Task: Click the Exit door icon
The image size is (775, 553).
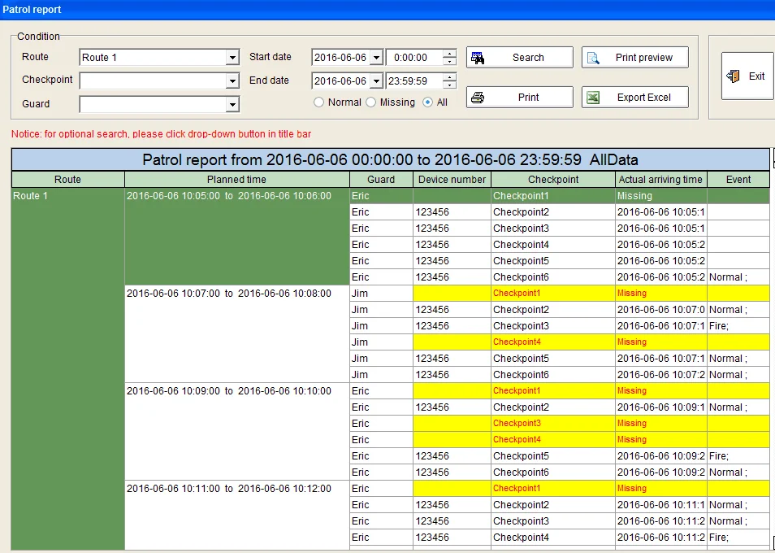Action: 733,76
